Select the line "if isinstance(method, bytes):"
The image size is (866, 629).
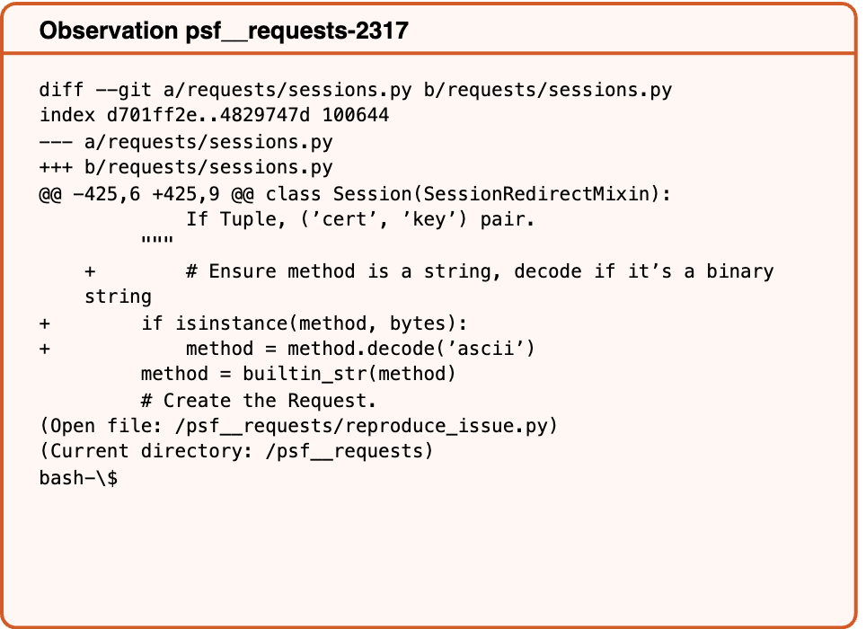[305, 323]
